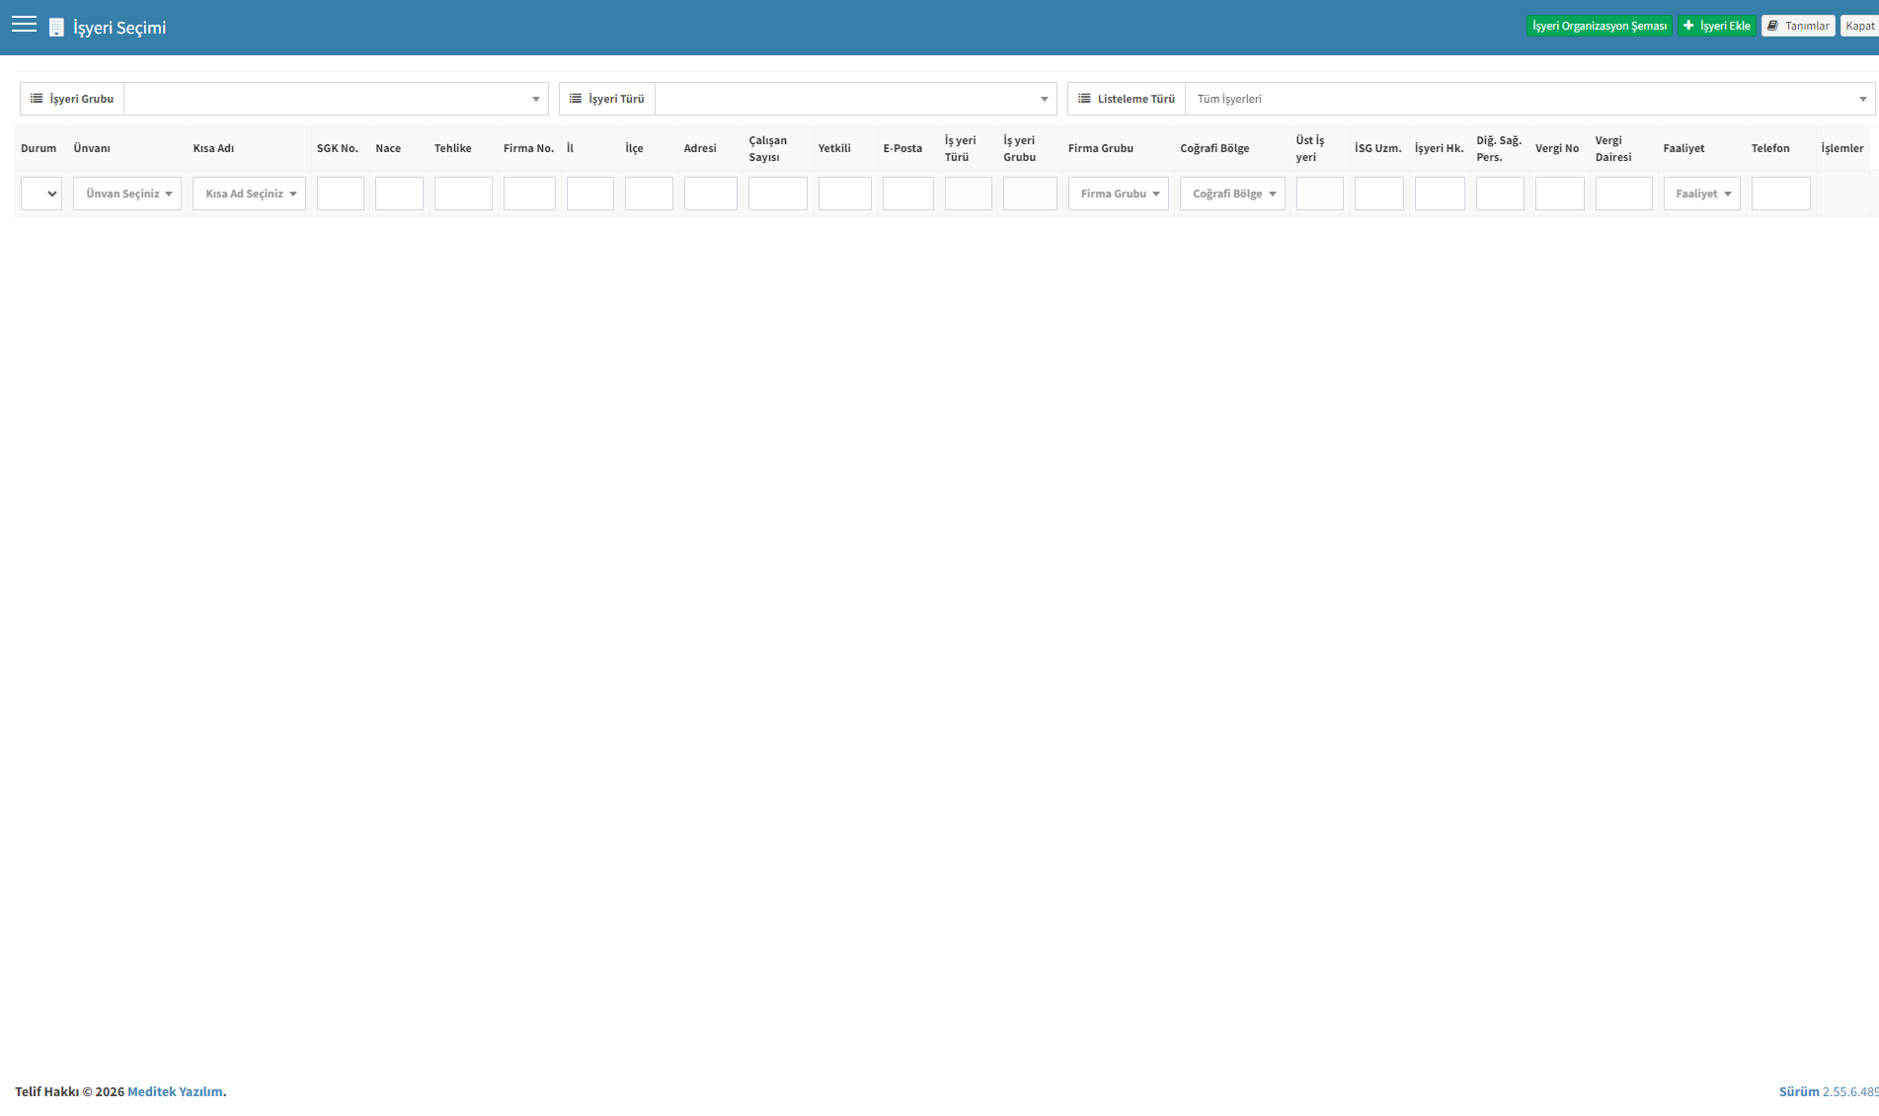The image size is (1879, 1116).
Task: Open the hamburger menu
Action: pos(24,25)
